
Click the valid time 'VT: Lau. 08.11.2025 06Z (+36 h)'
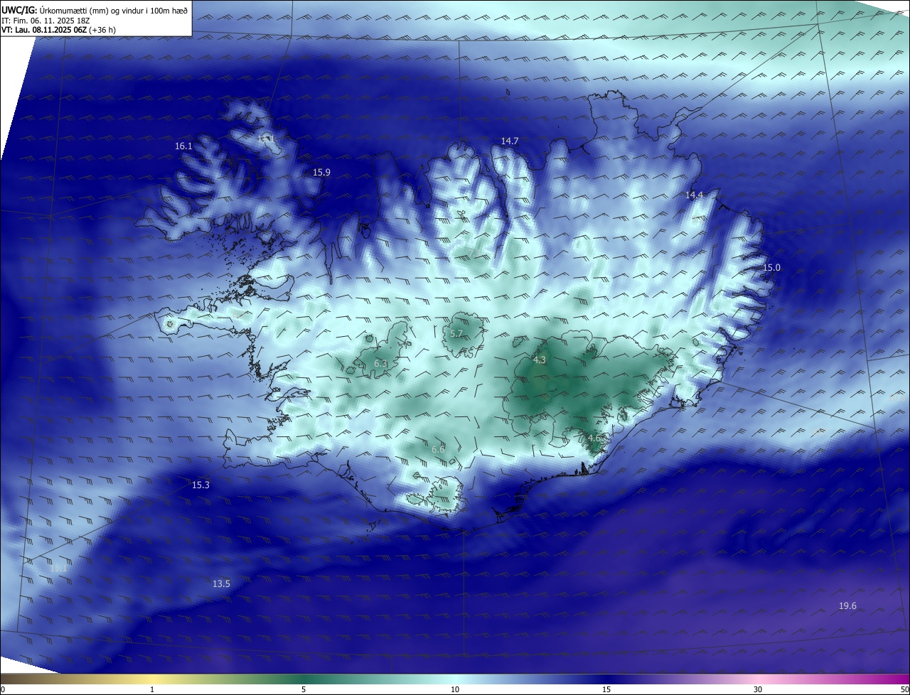click(x=59, y=31)
